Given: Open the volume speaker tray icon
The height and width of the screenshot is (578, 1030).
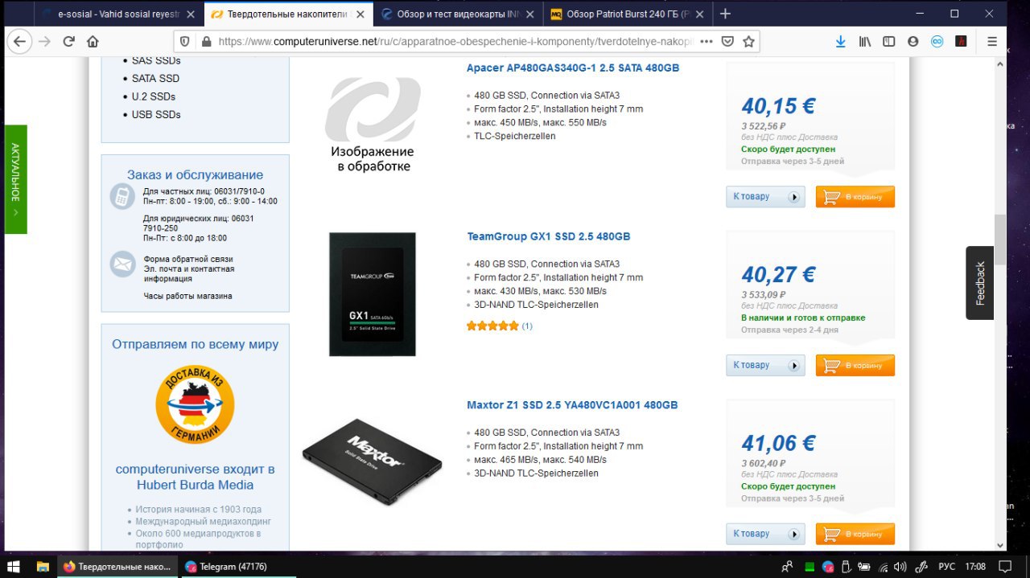Looking at the screenshot, I should coord(900,567).
